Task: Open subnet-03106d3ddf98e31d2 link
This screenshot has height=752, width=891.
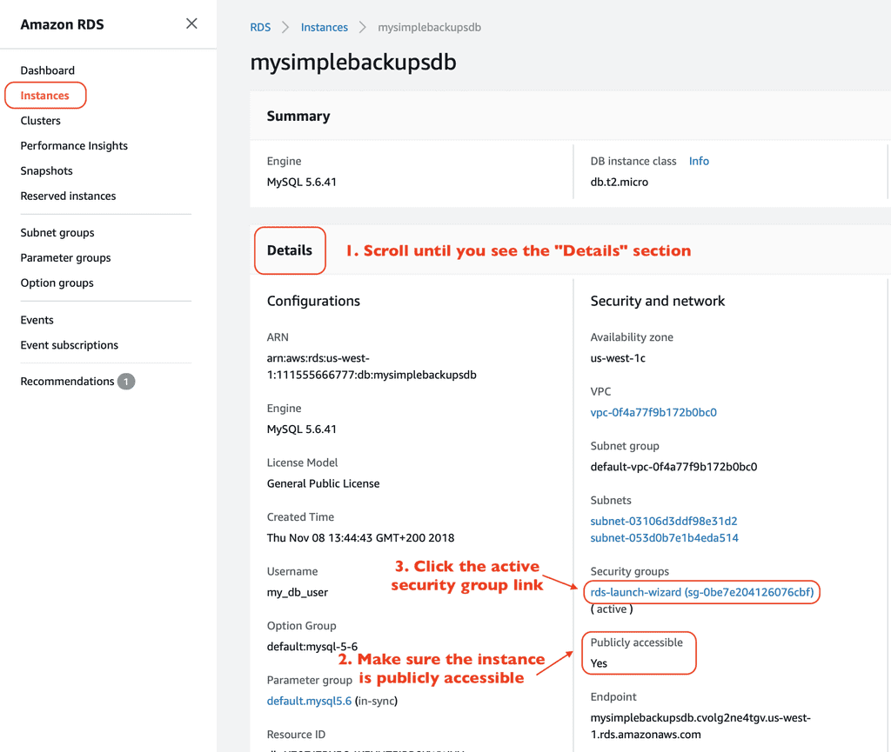Action: (x=664, y=522)
